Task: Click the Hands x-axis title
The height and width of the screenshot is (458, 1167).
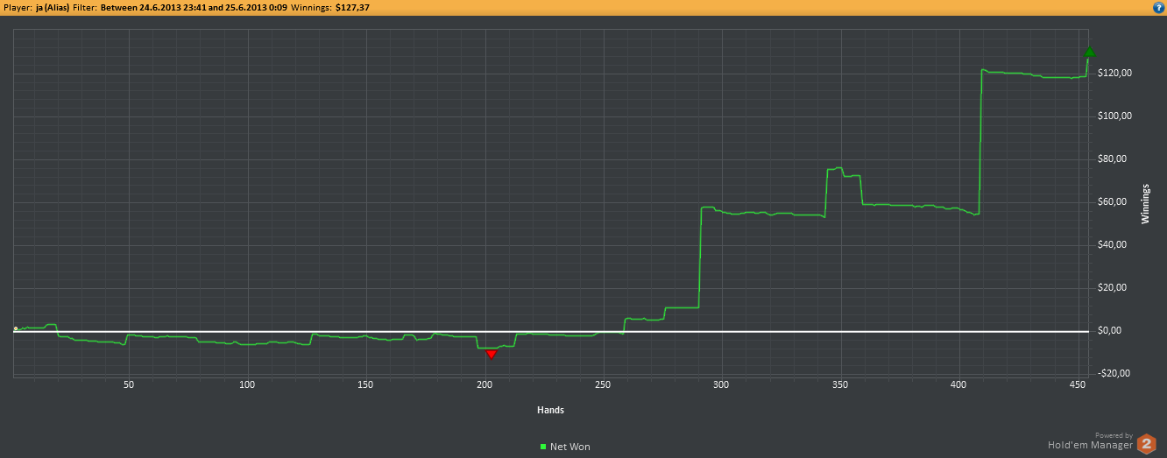Action: (550, 410)
